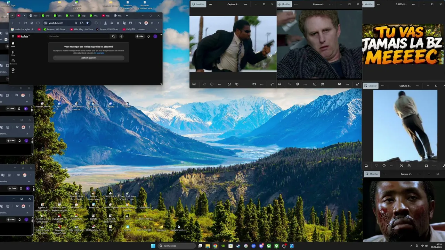Open the YouTube account avatar menu
Image resolution: width=445 pixels, height=250 pixels.
tap(155, 36)
